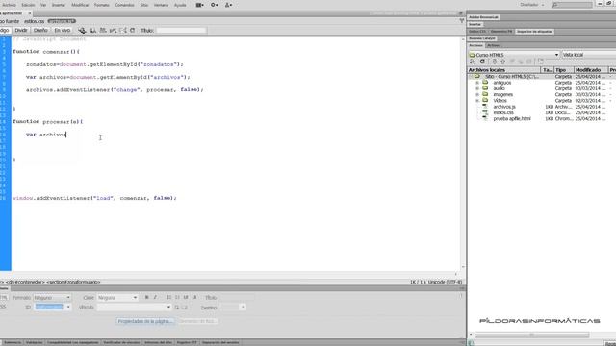Open the Elementos PA panel tab

pos(501,32)
